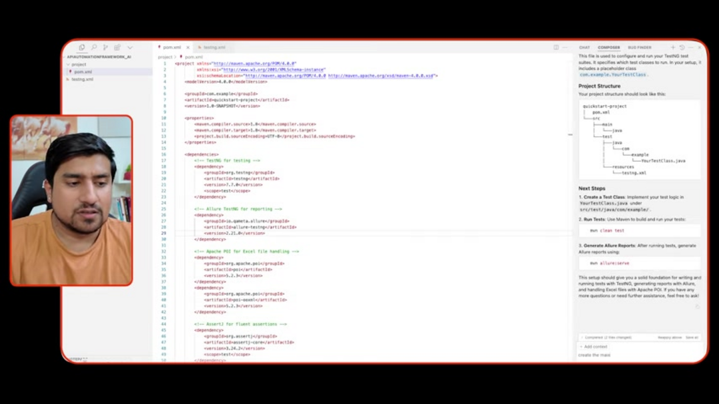Click the more actions ellipsis in the Composer panel
The width and height of the screenshot is (719, 404).
(x=691, y=47)
